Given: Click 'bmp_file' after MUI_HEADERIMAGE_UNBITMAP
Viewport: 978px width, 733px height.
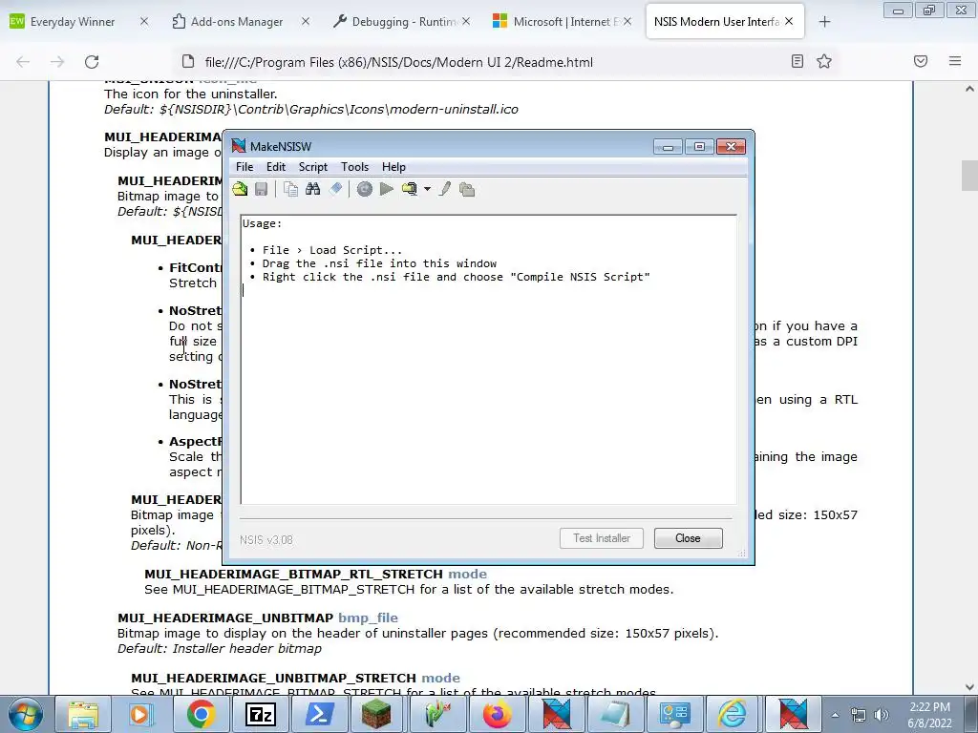Looking at the screenshot, I should point(368,618).
